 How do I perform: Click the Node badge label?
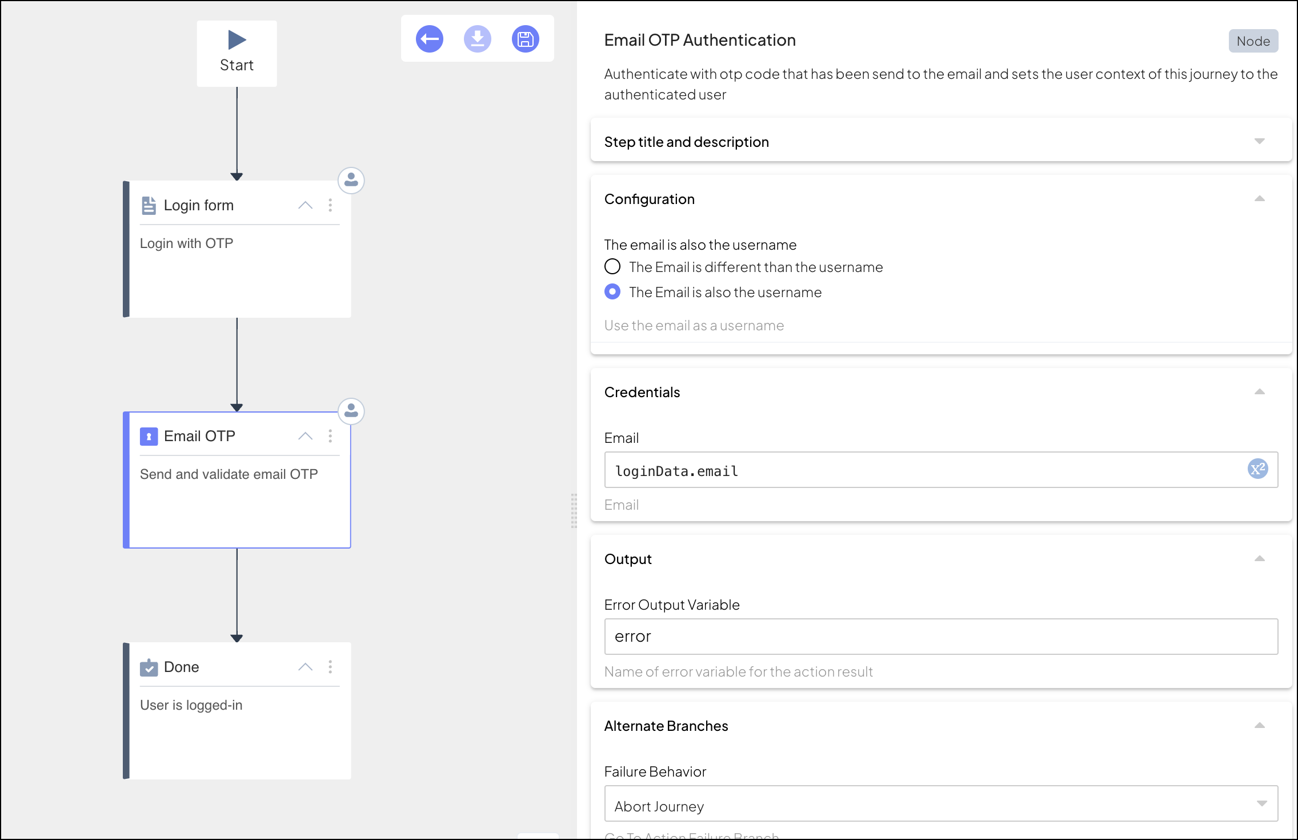tap(1253, 41)
